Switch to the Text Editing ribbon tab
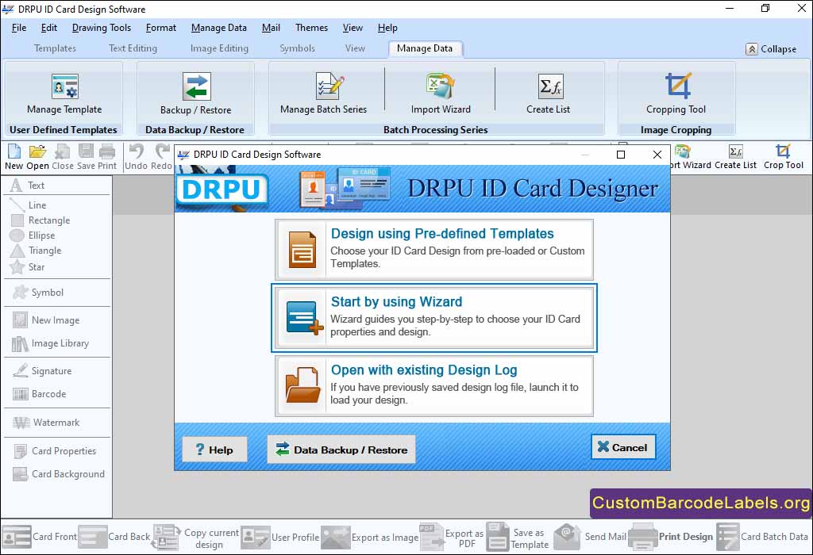 pyautogui.click(x=133, y=48)
